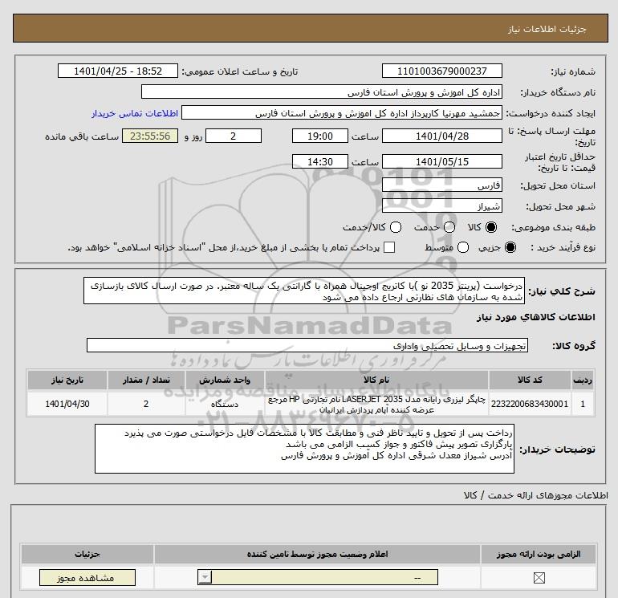This screenshot has height=598, width=618.
Task: Toggle the الزامی بودن ارائه مجوز checkbox
Action: pyautogui.click(x=539, y=578)
